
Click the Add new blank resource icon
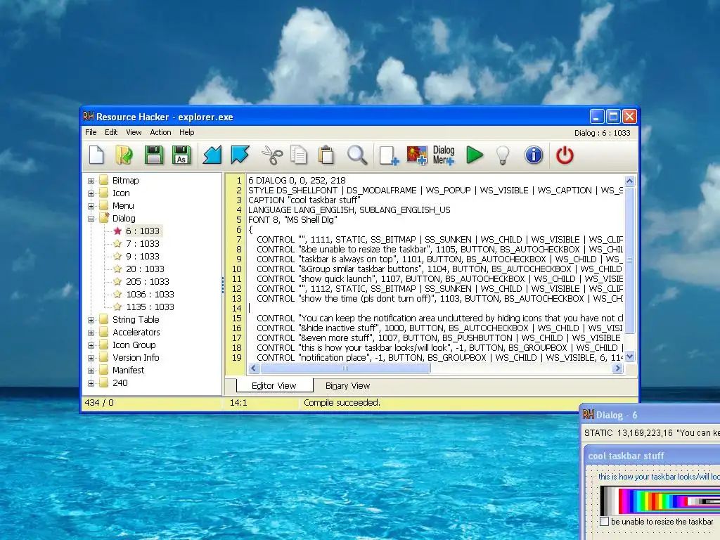388,155
